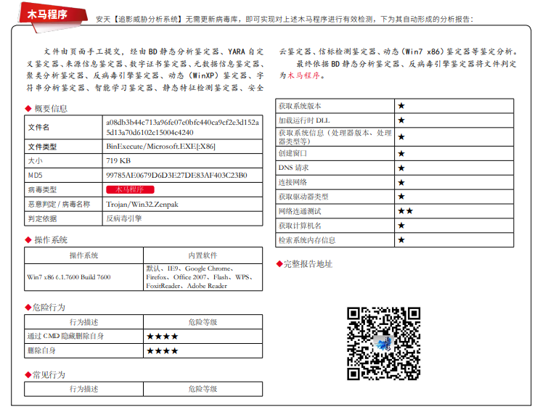Click the star rating for 创建窗口
This screenshot has height=407, width=540.
click(401, 154)
